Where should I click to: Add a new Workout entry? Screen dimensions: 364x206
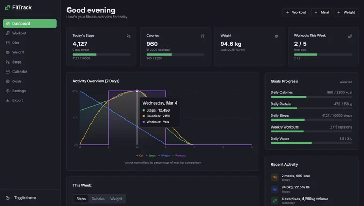(x=295, y=12)
